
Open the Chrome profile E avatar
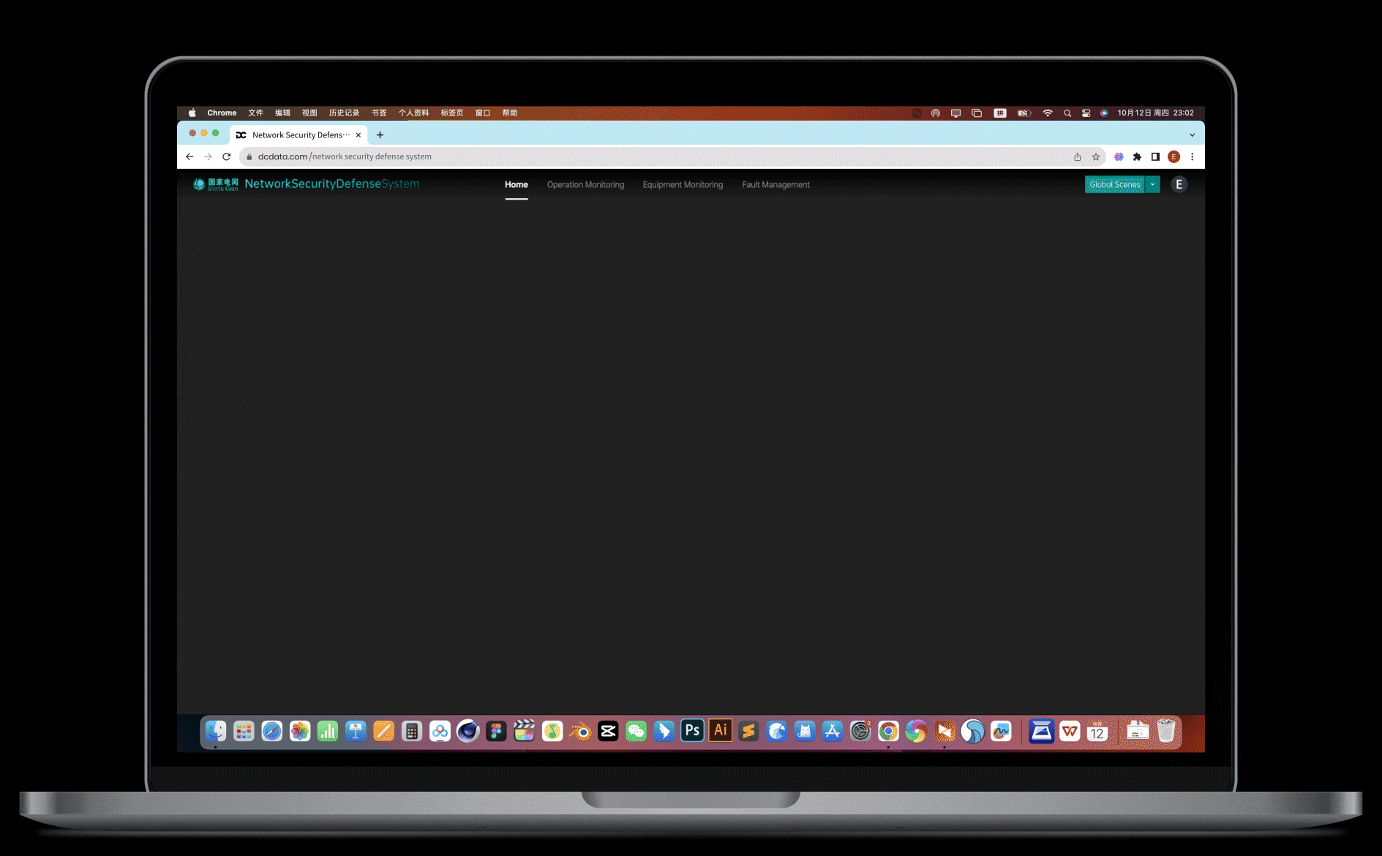click(1173, 156)
